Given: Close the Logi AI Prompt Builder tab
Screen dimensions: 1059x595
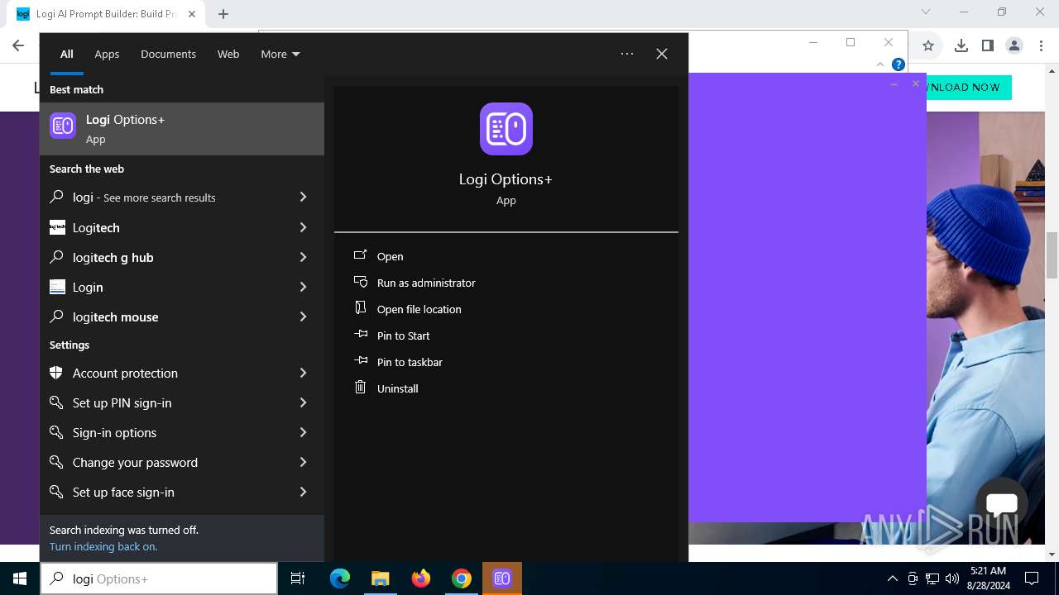Looking at the screenshot, I should tap(192, 14).
